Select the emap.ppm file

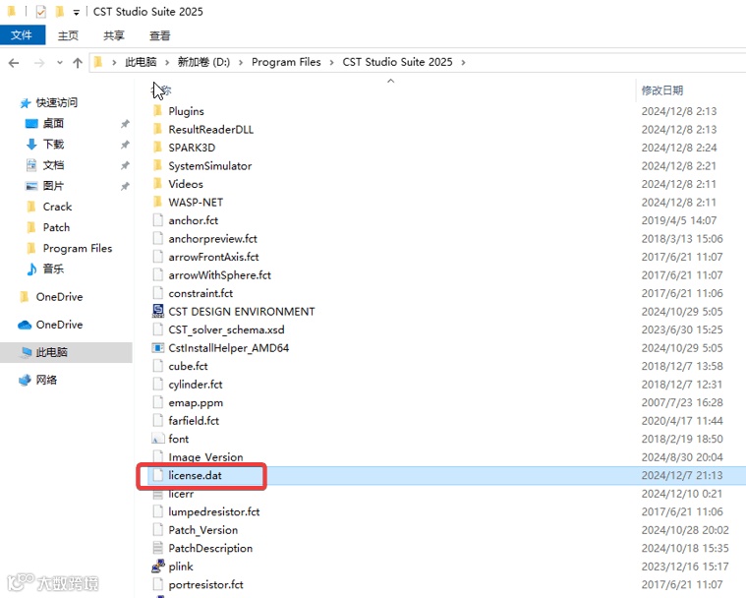196,402
